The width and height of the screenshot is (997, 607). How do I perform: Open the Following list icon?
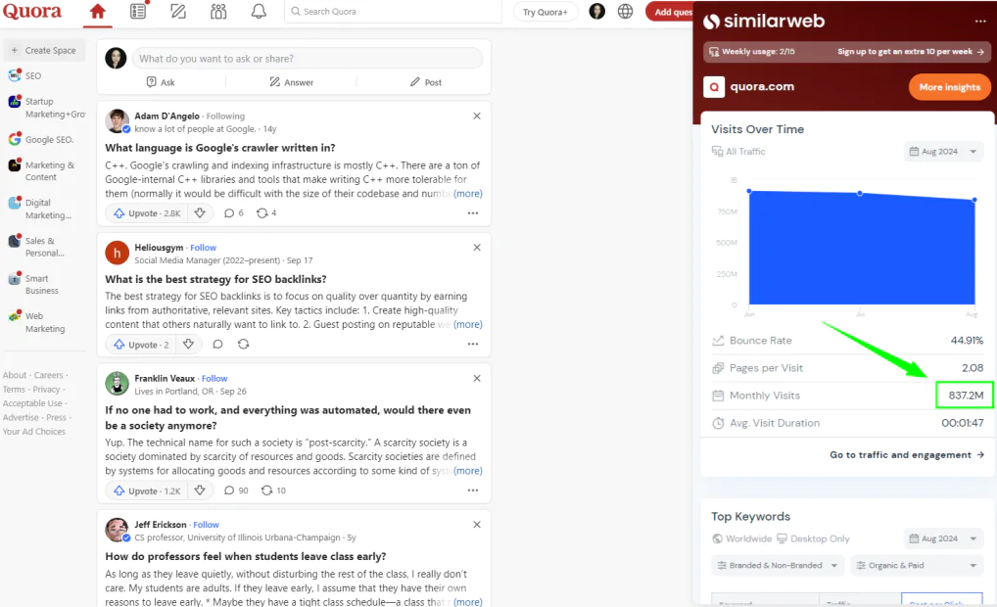[x=138, y=12]
